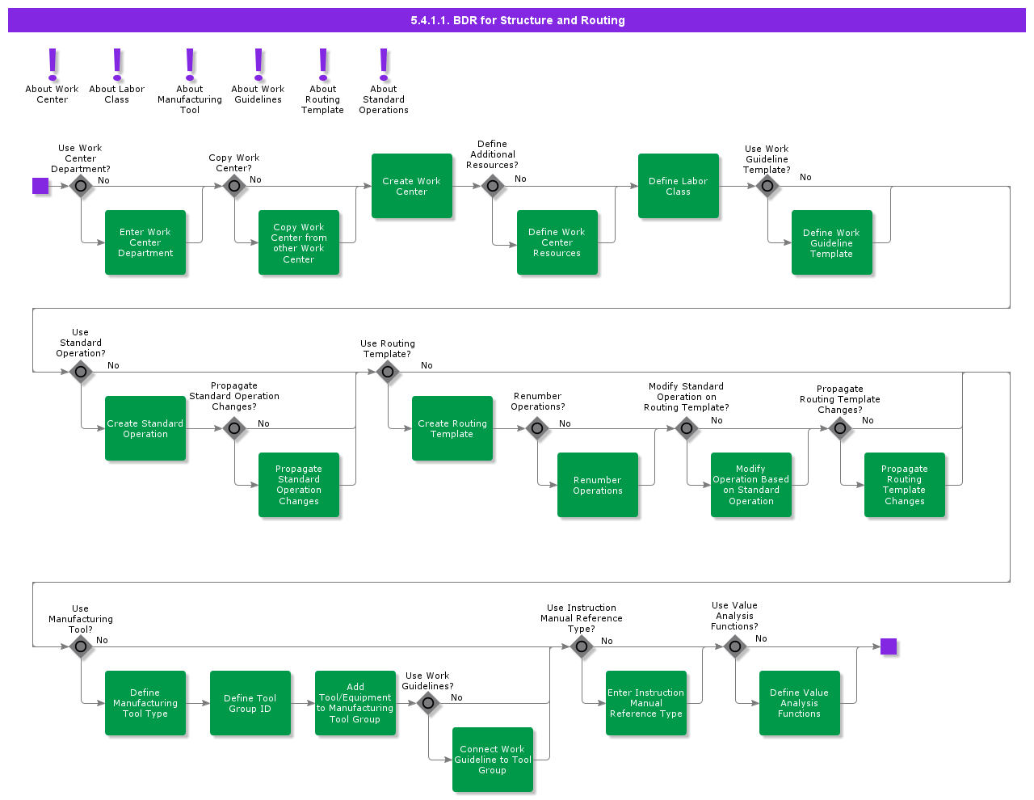Toggle the 'Use Standard Operation?' decision diamond
This screenshot has height=800, width=1034.
click(81, 372)
